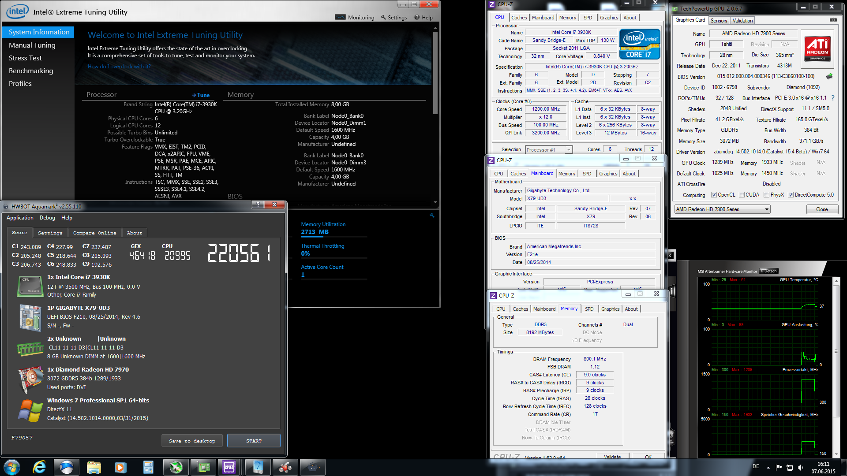Open Settings tab in Aquamark
This screenshot has height=476, width=847.
tap(50, 233)
